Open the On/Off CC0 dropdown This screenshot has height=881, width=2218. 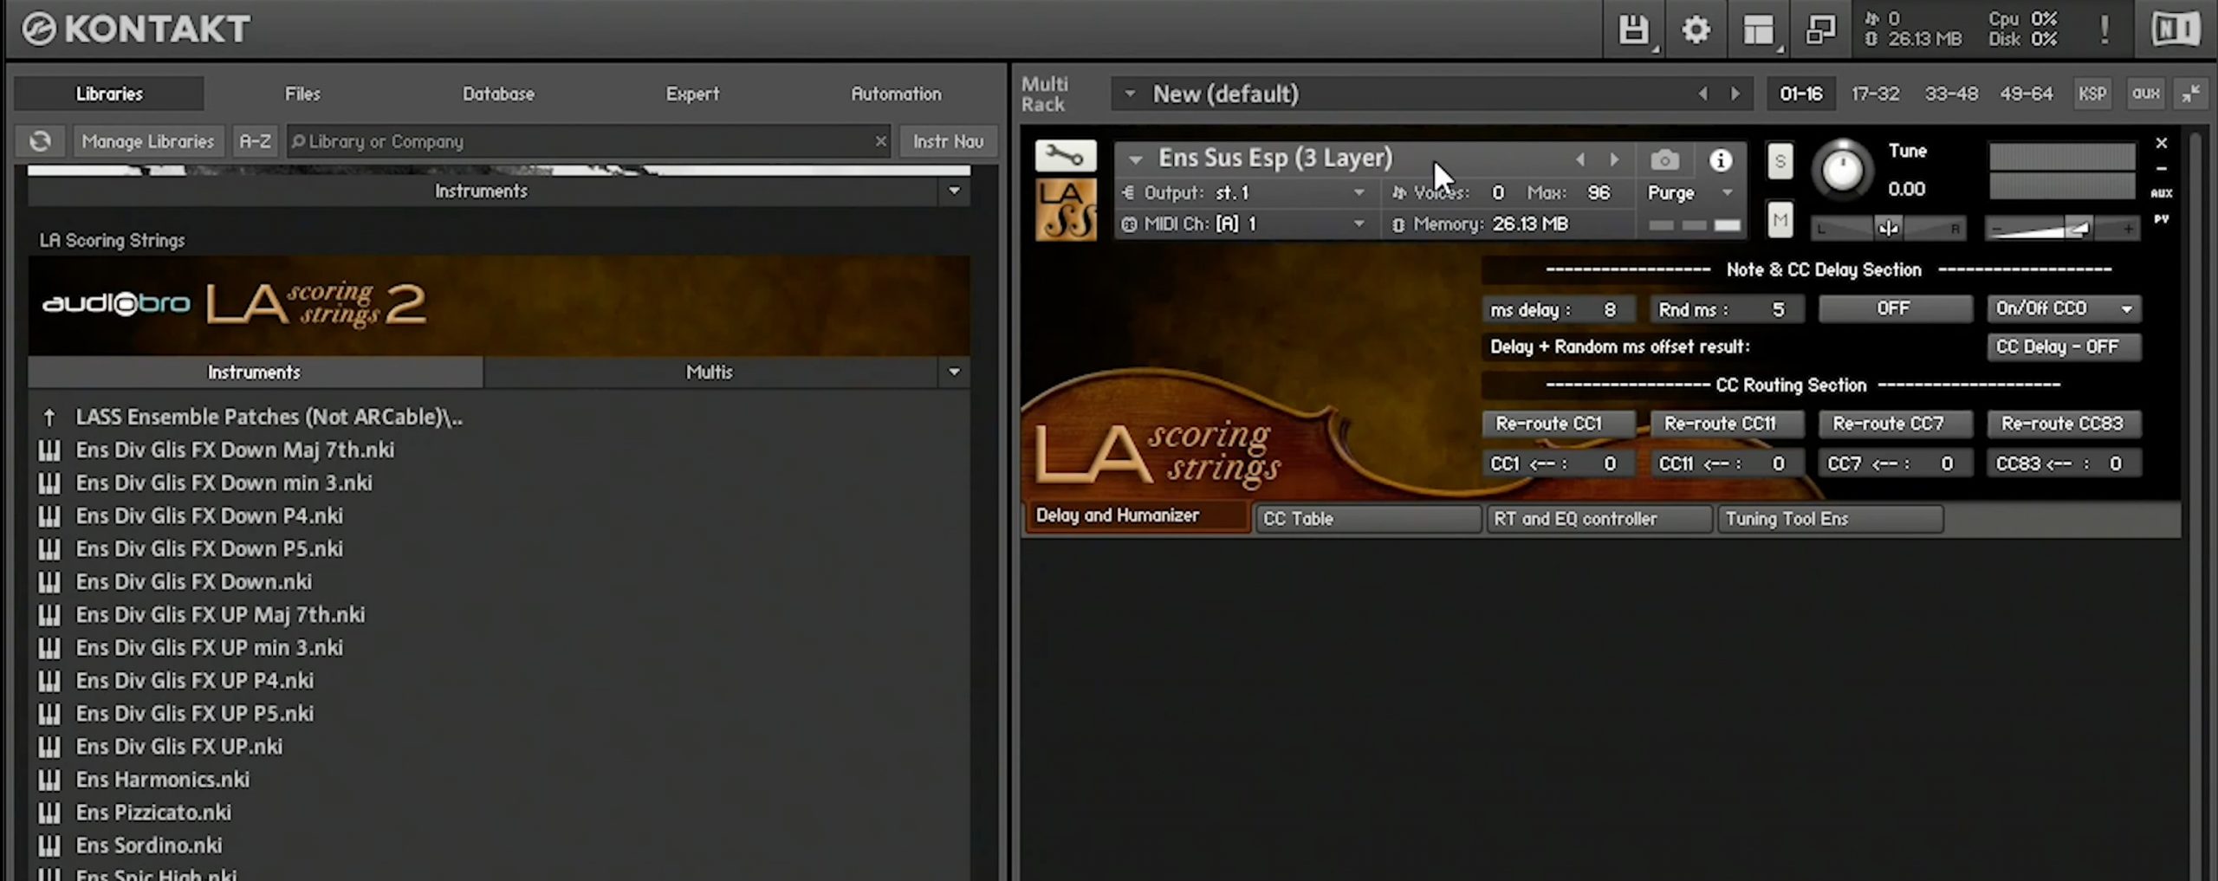tap(2063, 308)
